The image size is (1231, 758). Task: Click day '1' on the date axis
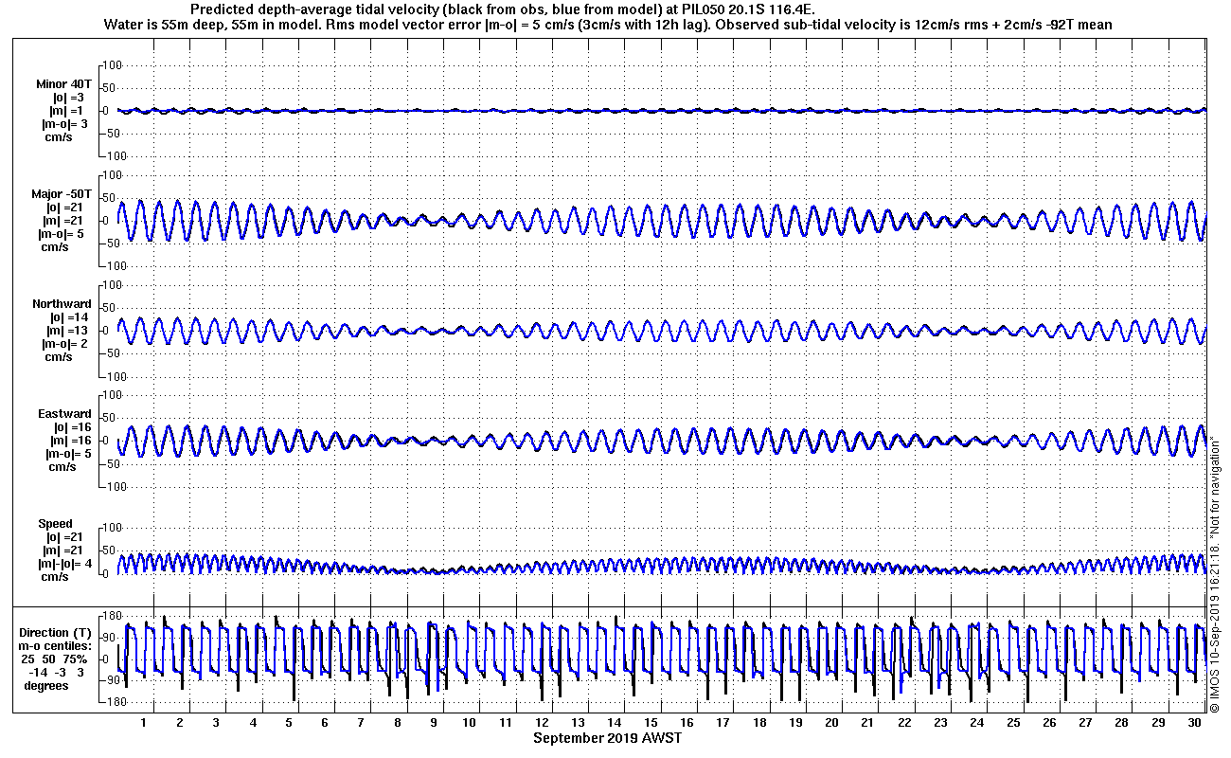144,723
